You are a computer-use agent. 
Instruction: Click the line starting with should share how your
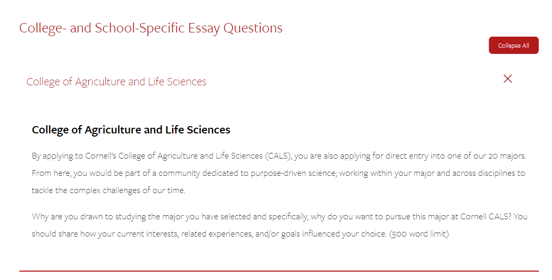pos(240,233)
